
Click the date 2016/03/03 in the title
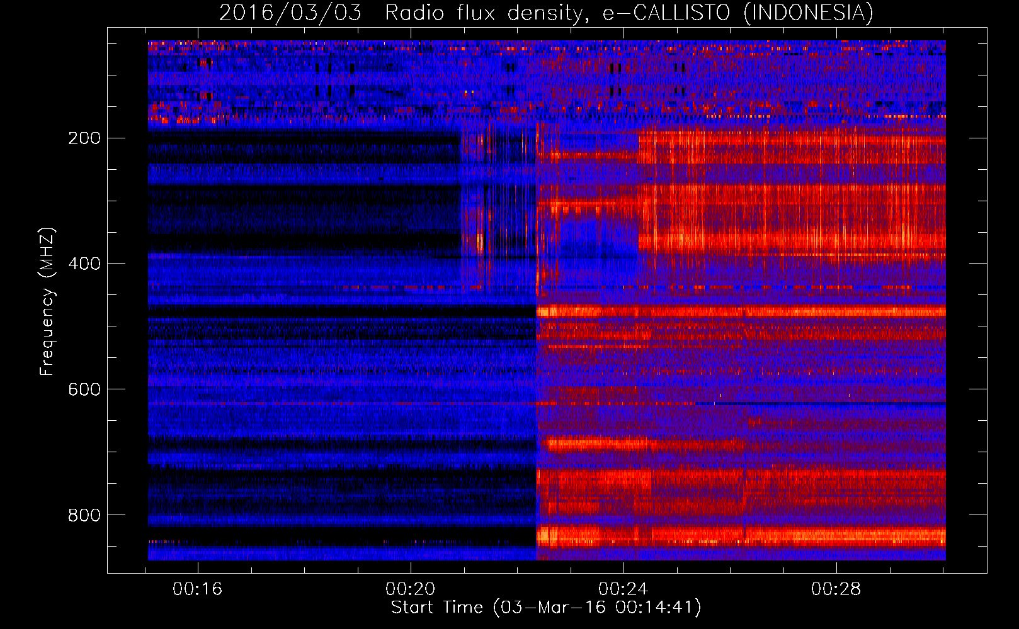290,13
